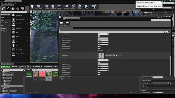Select the Details tab in grass editor
The width and height of the screenshot is (175, 98).
66,28
